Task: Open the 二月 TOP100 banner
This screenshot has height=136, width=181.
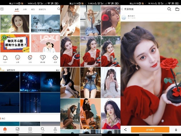Action: click(15, 23)
